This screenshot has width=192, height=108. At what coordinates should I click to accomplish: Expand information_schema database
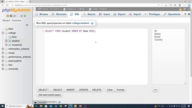[3, 49]
